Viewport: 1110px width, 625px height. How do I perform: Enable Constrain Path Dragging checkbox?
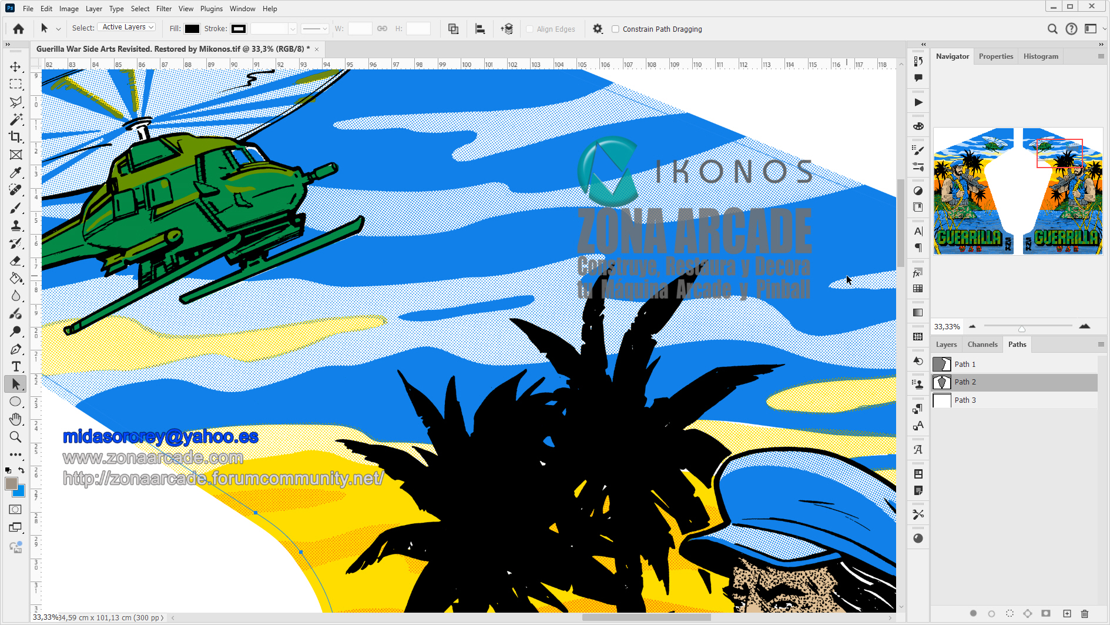click(x=615, y=29)
